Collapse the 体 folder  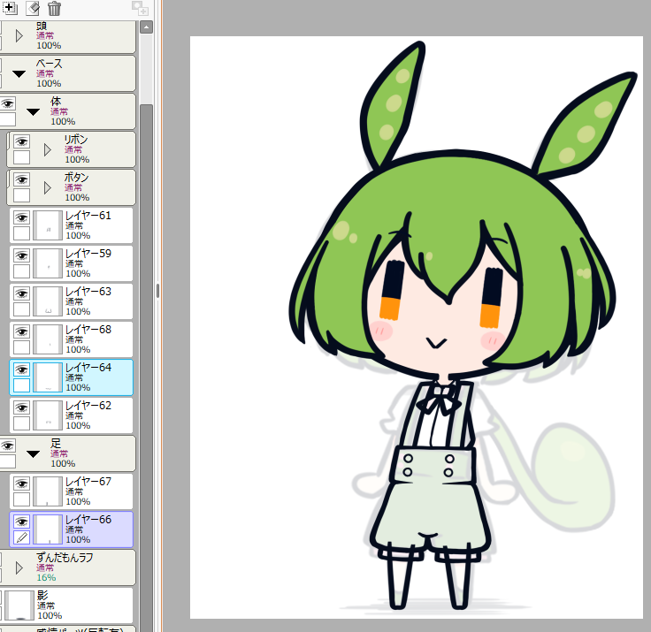(34, 112)
